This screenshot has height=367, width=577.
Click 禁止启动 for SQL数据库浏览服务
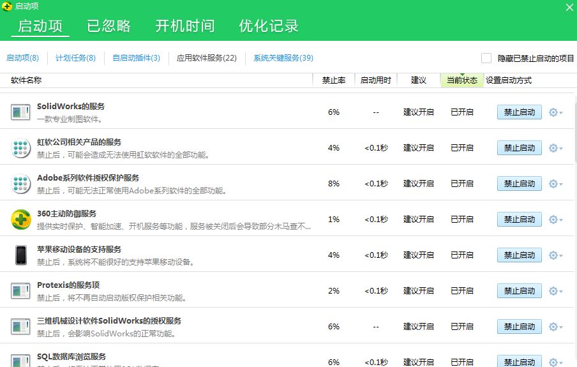click(x=519, y=361)
